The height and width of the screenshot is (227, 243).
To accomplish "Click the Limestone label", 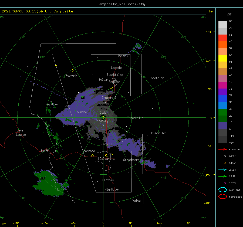I will tap(51, 104).
